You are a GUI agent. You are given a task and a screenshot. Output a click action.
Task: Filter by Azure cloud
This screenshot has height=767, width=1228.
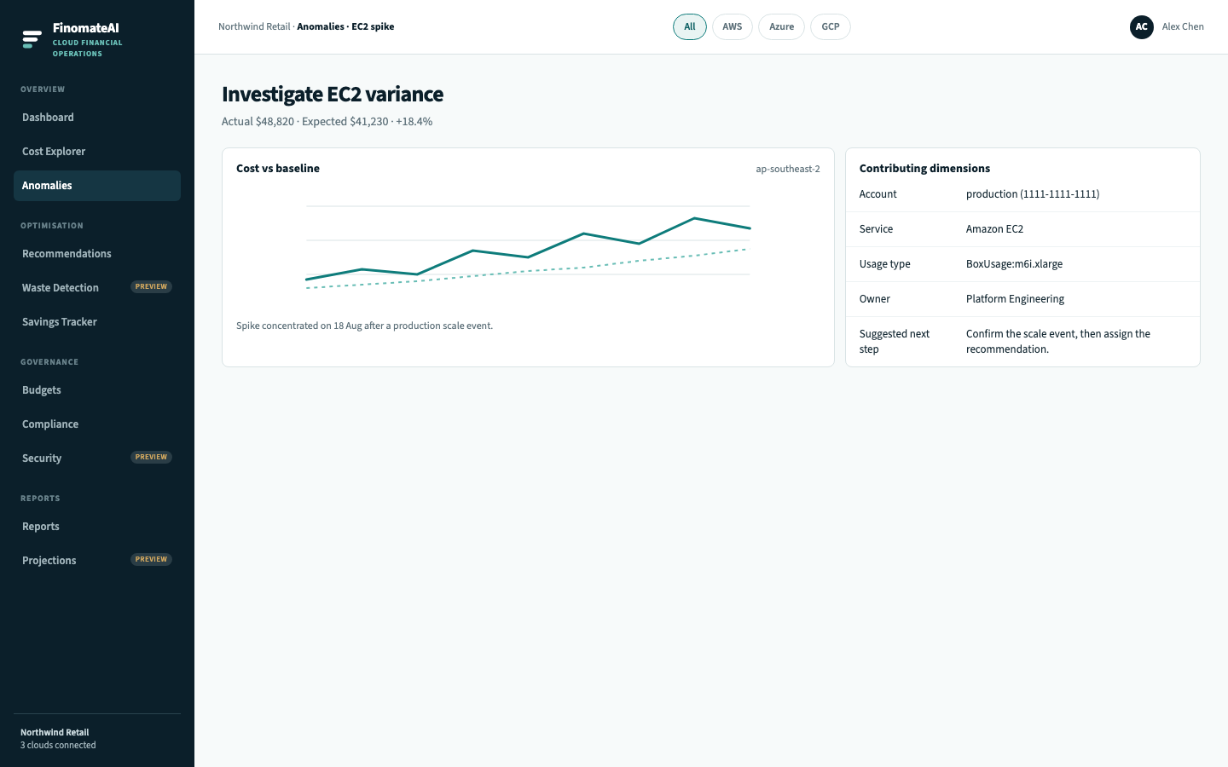(781, 27)
